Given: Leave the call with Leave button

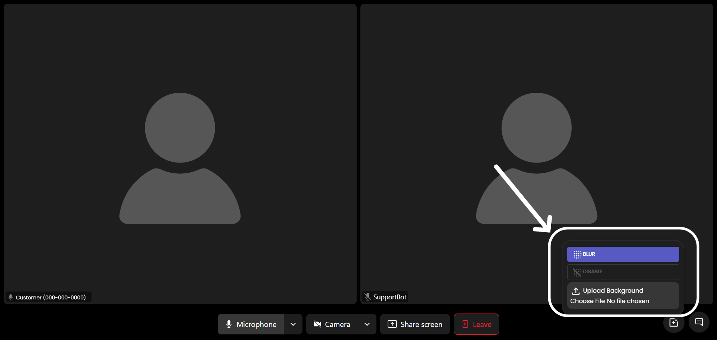Looking at the screenshot, I should point(477,324).
